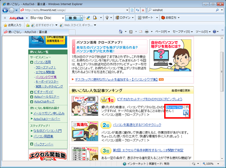Click the Blu-ray Disc toolbar search field

[45, 18]
